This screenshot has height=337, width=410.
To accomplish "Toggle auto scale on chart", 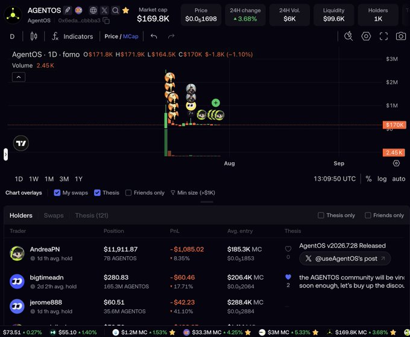I will (399, 179).
